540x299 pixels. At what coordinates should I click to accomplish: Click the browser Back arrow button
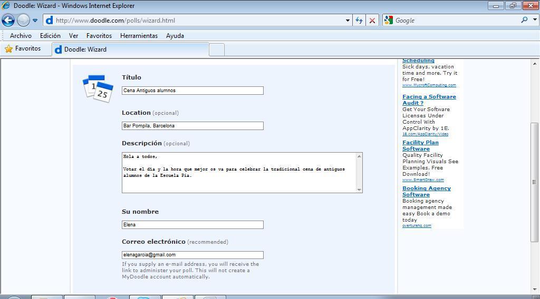(8, 21)
